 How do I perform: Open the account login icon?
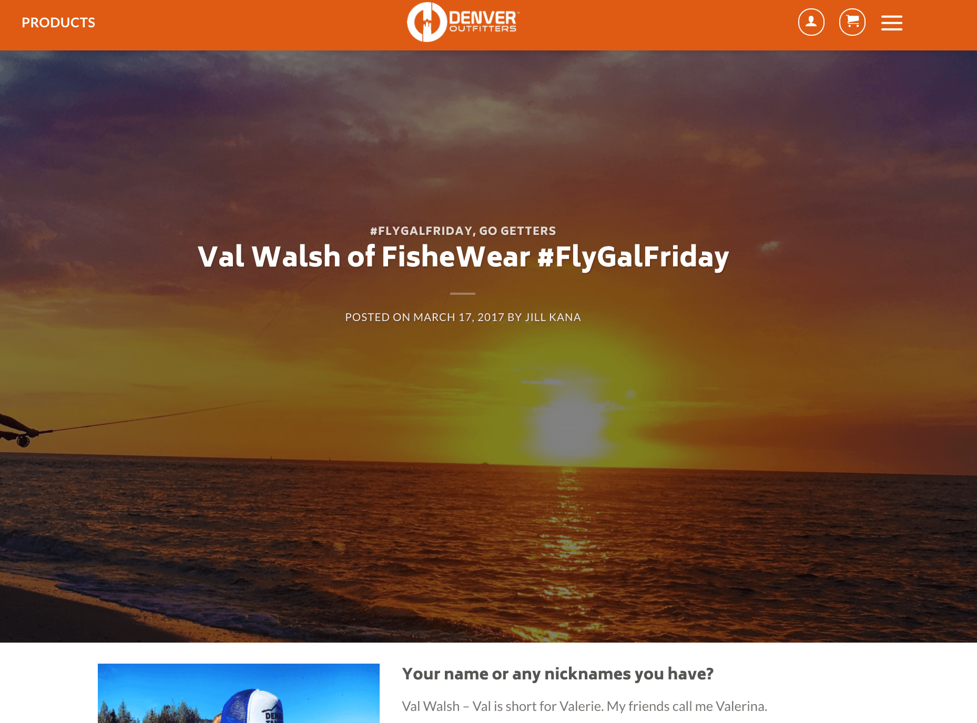[x=811, y=22]
